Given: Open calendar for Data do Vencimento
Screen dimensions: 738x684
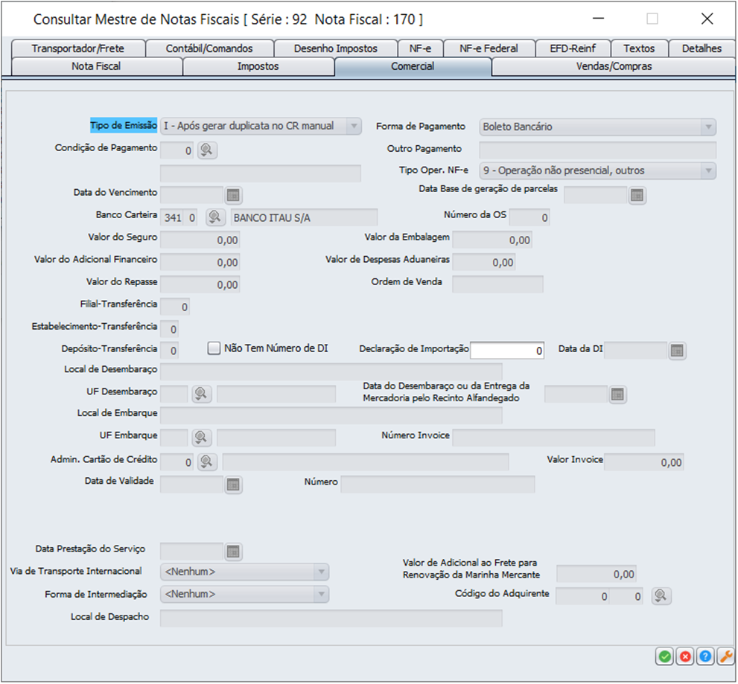Looking at the screenshot, I should pos(233,195).
